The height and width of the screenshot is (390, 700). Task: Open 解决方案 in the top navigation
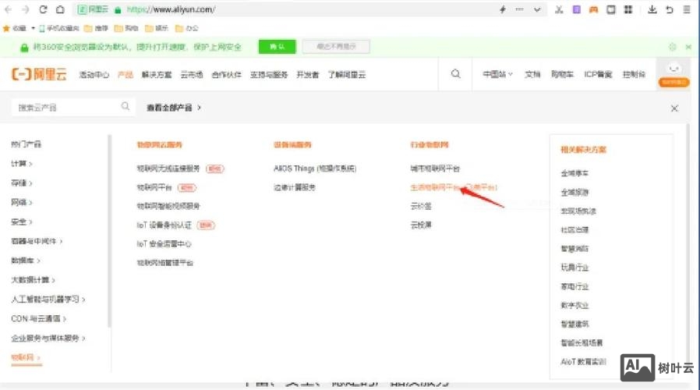click(157, 75)
